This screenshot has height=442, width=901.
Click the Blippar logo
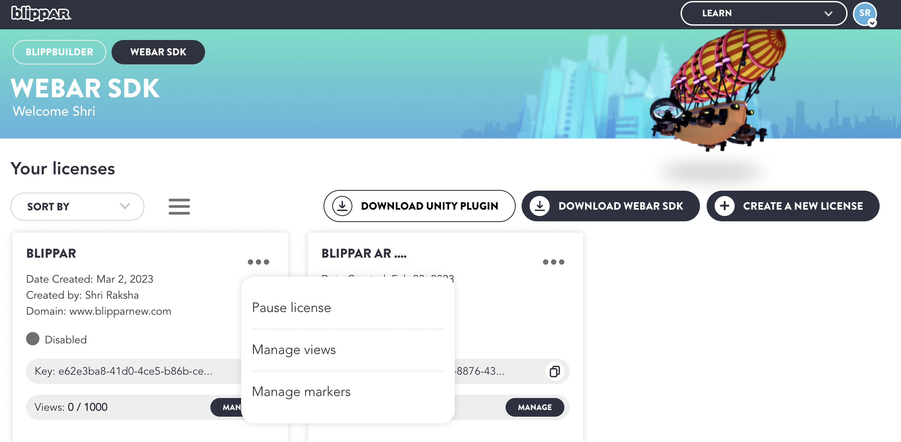41,13
